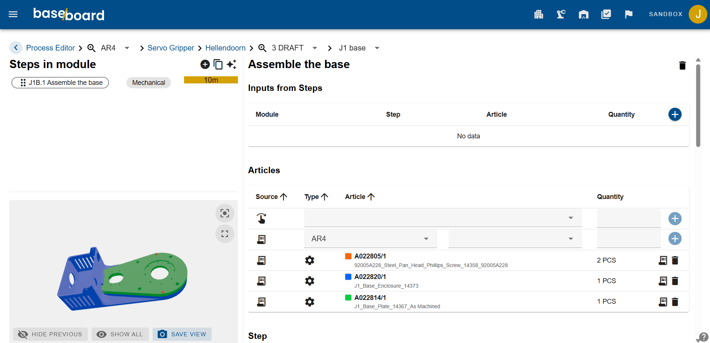Delete step with trash icon beside title
The height and width of the screenshot is (343, 710).
point(682,65)
